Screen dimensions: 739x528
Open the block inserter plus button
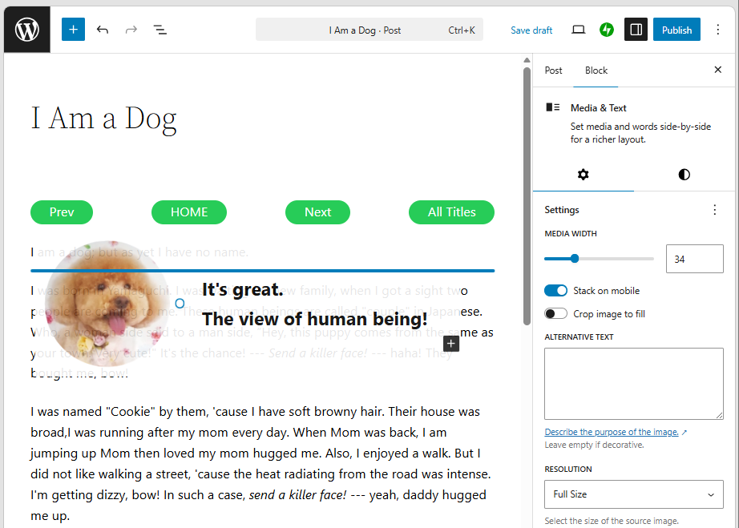point(73,30)
